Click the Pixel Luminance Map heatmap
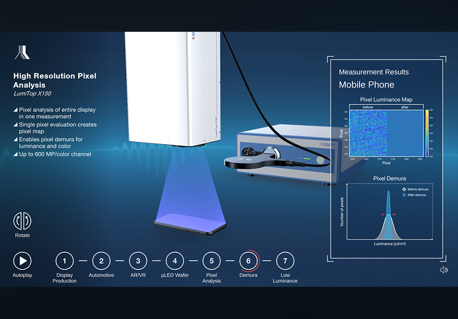This screenshot has width=458, height=319. pos(386,133)
